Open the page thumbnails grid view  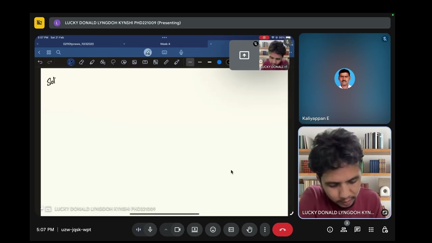point(49,52)
